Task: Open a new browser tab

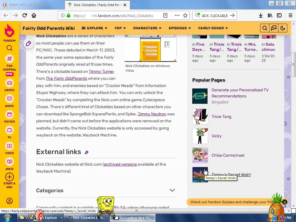Action: tap(134, 5)
